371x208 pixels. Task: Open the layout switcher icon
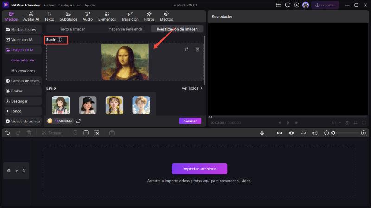point(279,5)
